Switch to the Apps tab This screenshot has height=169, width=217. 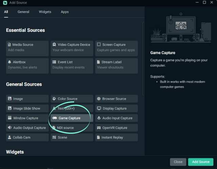[x=65, y=12]
